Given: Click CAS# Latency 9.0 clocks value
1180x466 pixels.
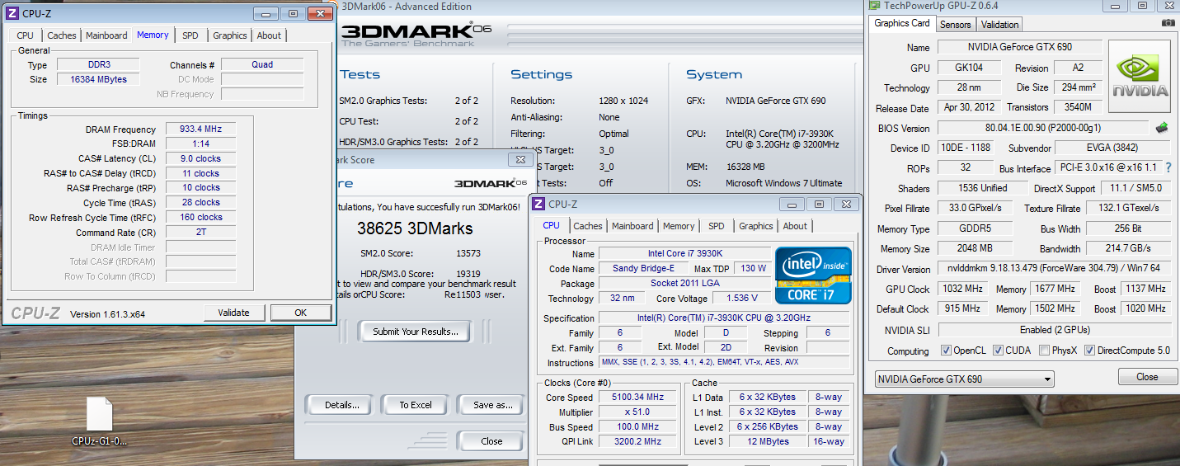Looking at the screenshot, I should (200, 158).
